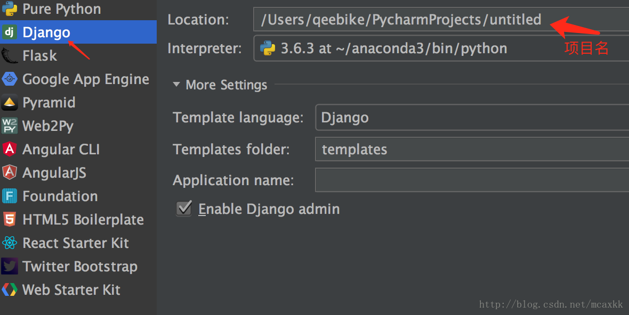Click the Location path field
This screenshot has width=629, height=315.
[441, 19]
